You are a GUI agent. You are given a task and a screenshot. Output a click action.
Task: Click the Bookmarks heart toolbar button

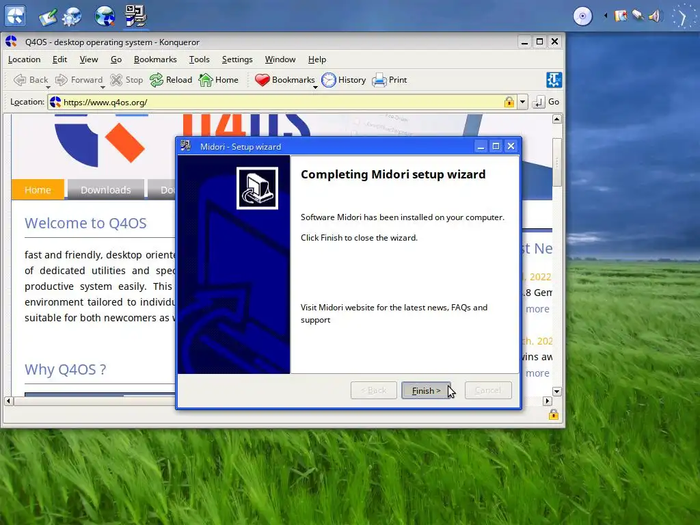click(x=284, y=80)
